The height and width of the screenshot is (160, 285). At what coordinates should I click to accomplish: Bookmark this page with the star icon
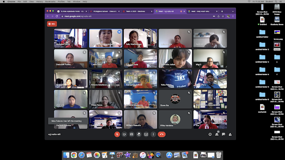(223, 16)
